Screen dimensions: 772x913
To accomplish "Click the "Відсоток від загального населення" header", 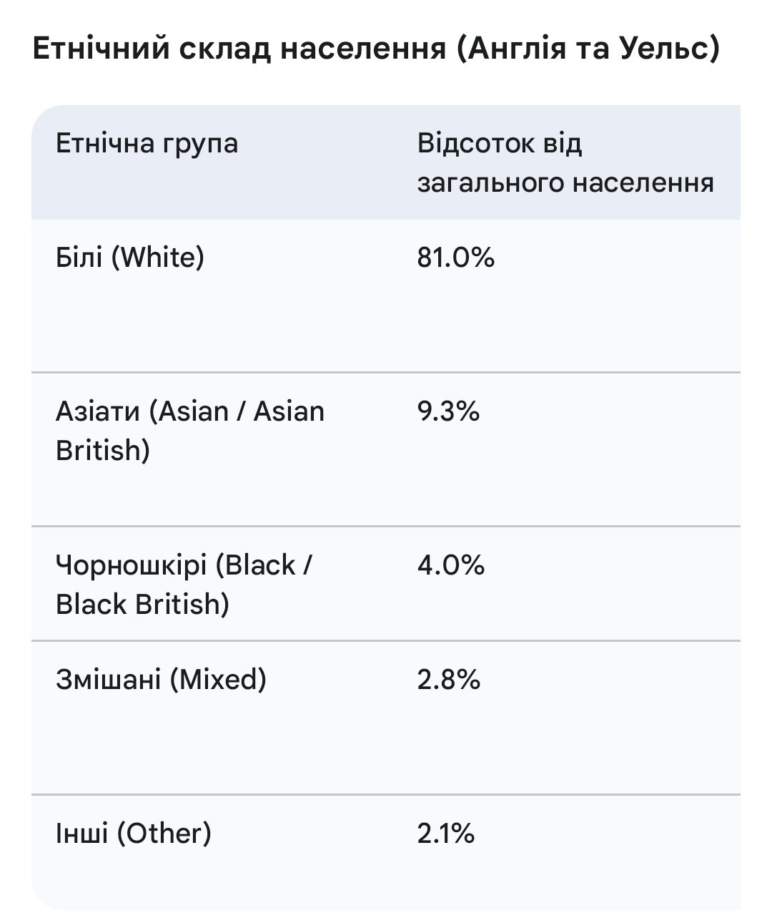I will point(565,163).
